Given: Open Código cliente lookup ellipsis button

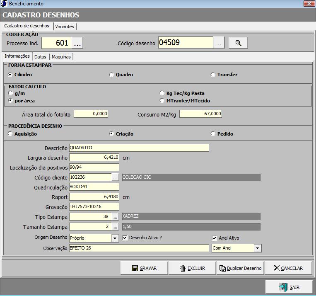Looking at the screenshot, I should pos(115,177).
